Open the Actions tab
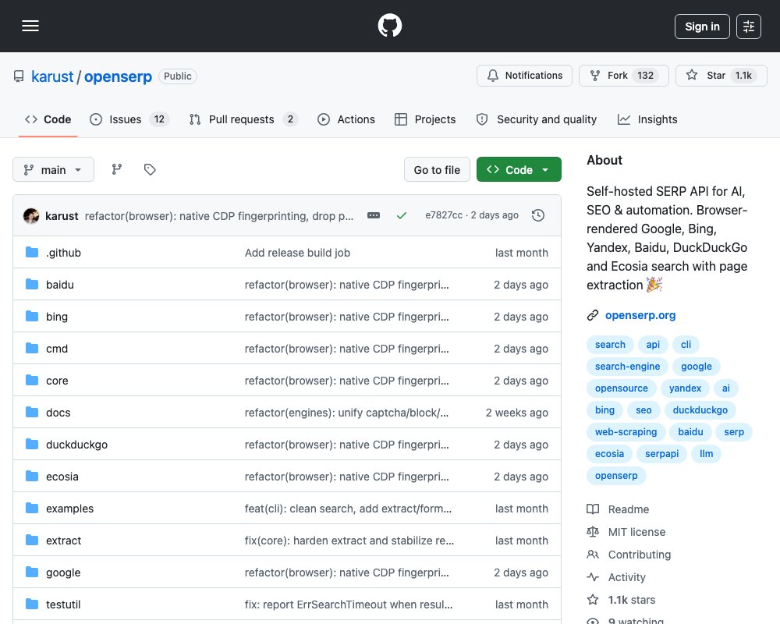The image size is (780, 624). [x=346, y=119]
